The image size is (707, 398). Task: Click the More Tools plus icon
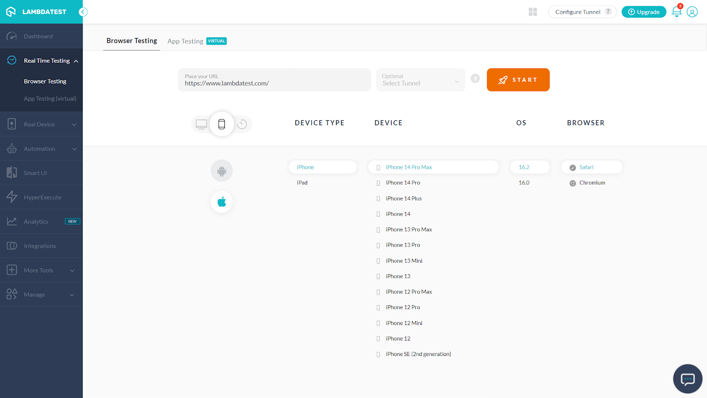[12, 270]
